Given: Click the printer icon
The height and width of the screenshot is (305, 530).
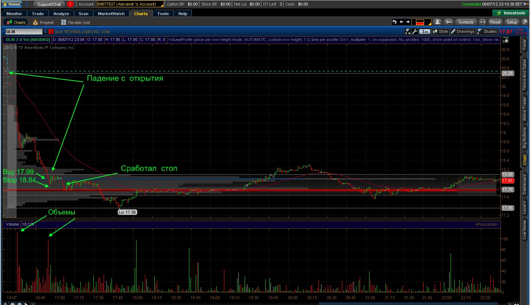Looking at the screenshot, I should coord(482,22).
